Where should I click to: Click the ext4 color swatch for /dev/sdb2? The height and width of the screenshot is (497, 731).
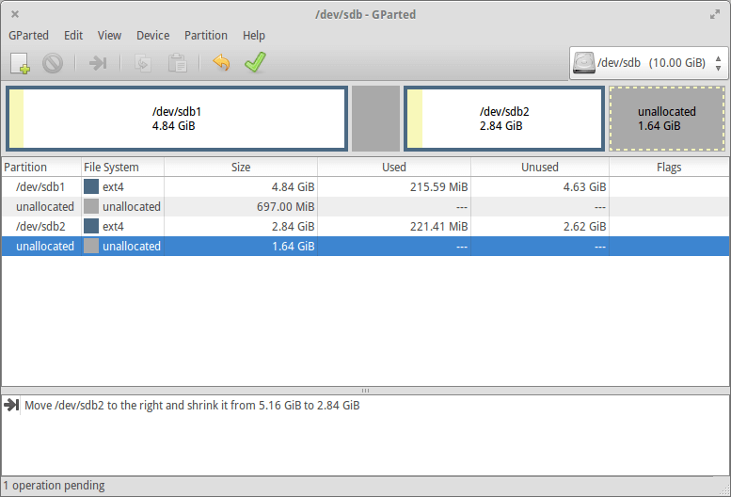(x=91, y=226)
